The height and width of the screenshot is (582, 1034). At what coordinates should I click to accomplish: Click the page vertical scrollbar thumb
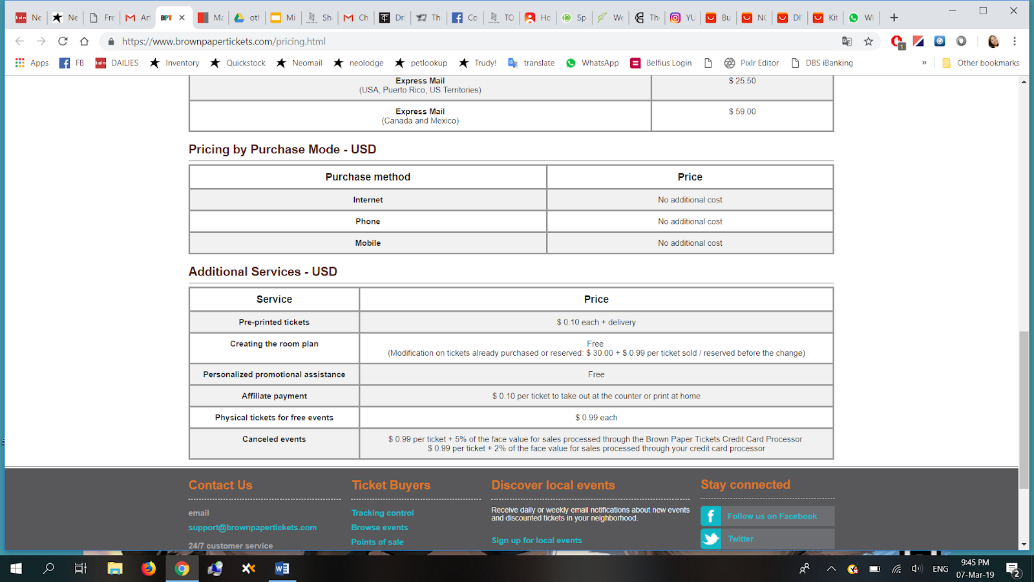tap(1024, 410)
